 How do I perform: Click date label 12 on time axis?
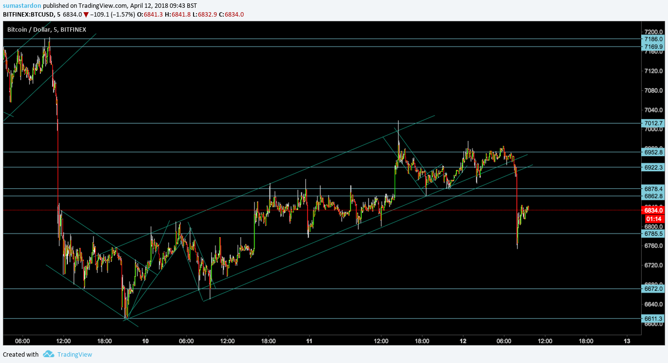point(463,341)
